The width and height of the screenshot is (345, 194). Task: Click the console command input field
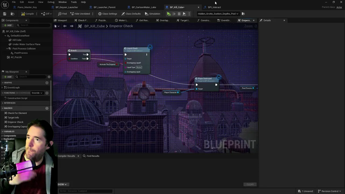tap(86, 191)
